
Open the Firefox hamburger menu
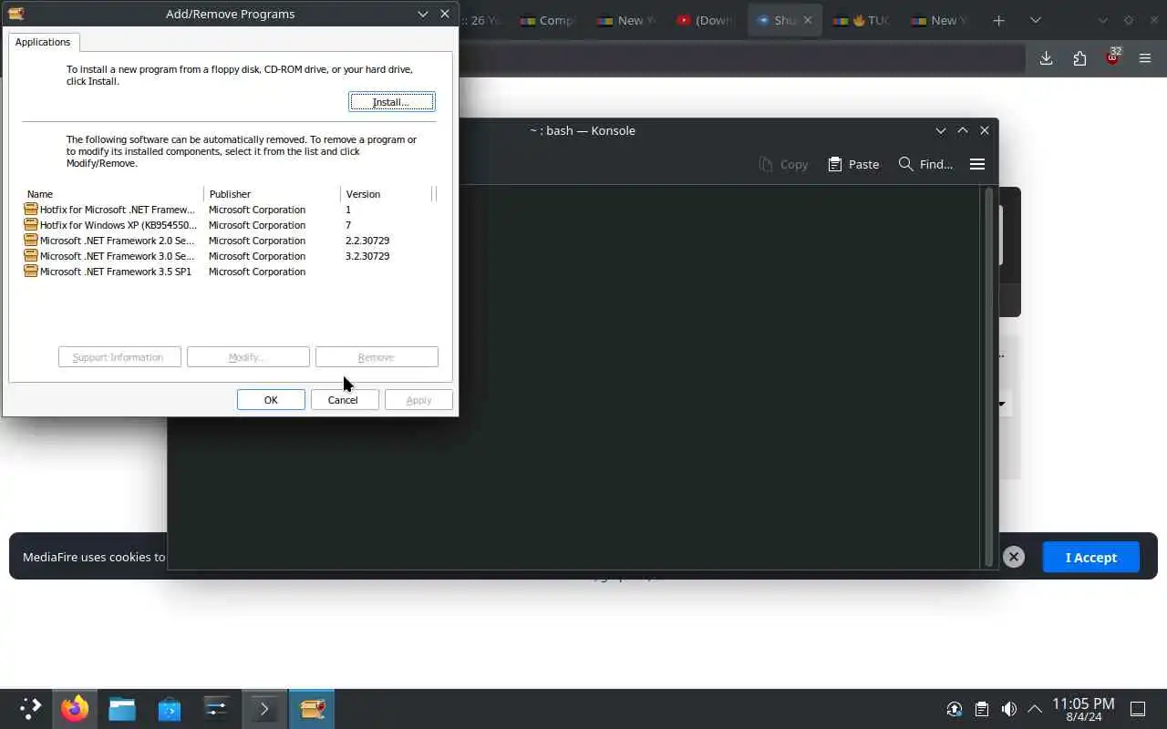[x=1145, y=58]
